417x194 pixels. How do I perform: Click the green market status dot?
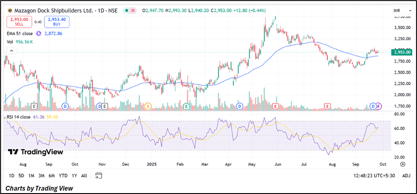click(126, 11)
